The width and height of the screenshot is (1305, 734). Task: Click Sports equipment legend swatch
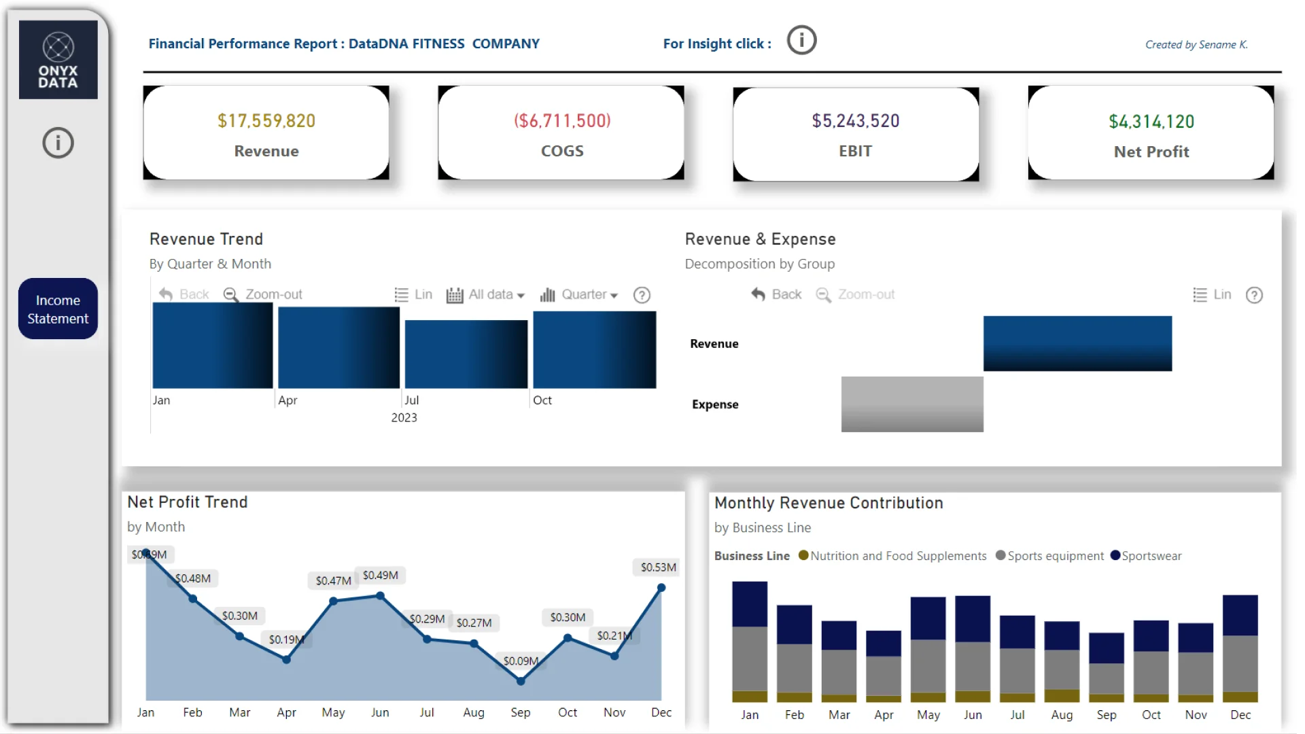1000,555
